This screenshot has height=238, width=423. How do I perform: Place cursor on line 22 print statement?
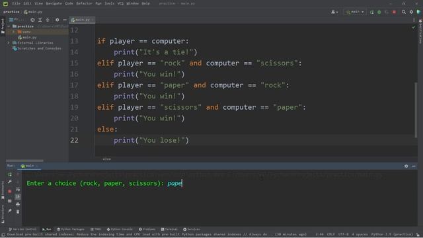click(x=151, y=140)
